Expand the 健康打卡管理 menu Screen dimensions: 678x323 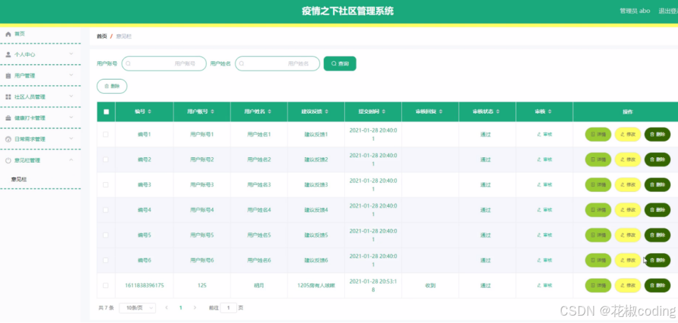(x=40, y=118)
